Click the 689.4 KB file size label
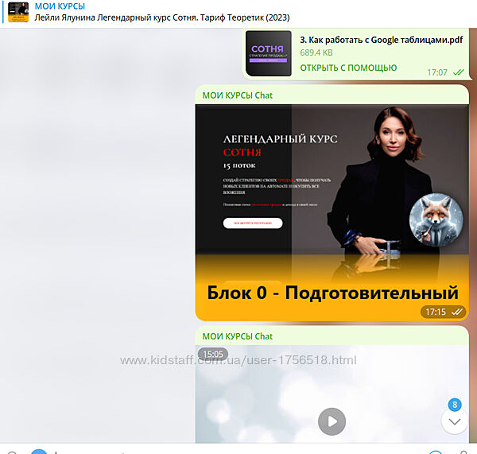The height and width of the screenshot is (454, 477). [x=316, y=52]
